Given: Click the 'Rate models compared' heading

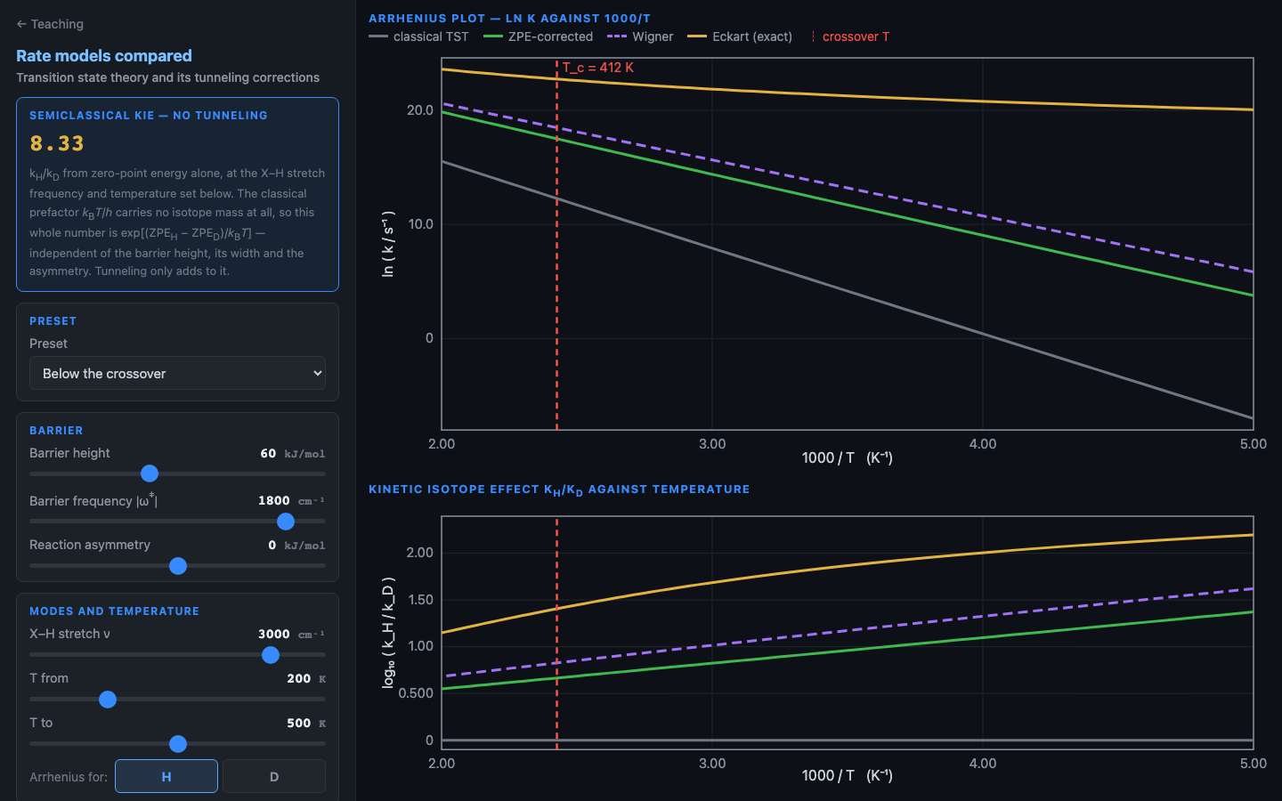Looking at the screenshot, I should (x=104, y=55).
